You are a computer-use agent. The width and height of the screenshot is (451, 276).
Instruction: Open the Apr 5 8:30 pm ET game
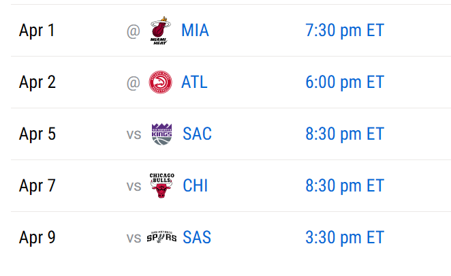345,134
